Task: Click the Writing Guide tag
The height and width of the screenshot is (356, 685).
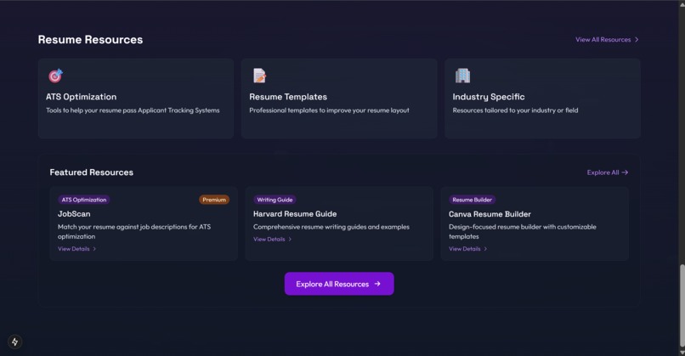Action: 275,200
